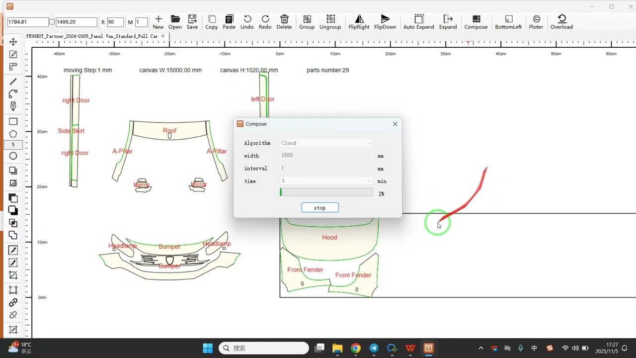Click the width field showing 1784.81
This screenshot has width=636, height=358.
(27, 22)
